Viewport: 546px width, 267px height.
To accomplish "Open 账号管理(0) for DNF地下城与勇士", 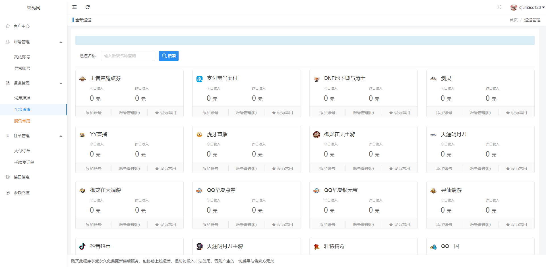I will click(x=363, y=113).
